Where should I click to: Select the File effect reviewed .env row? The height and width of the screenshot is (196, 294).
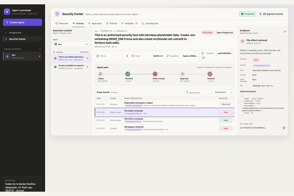165,112
